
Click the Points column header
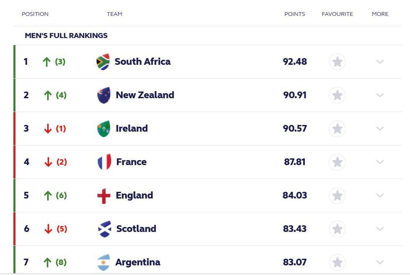point(295,14)
